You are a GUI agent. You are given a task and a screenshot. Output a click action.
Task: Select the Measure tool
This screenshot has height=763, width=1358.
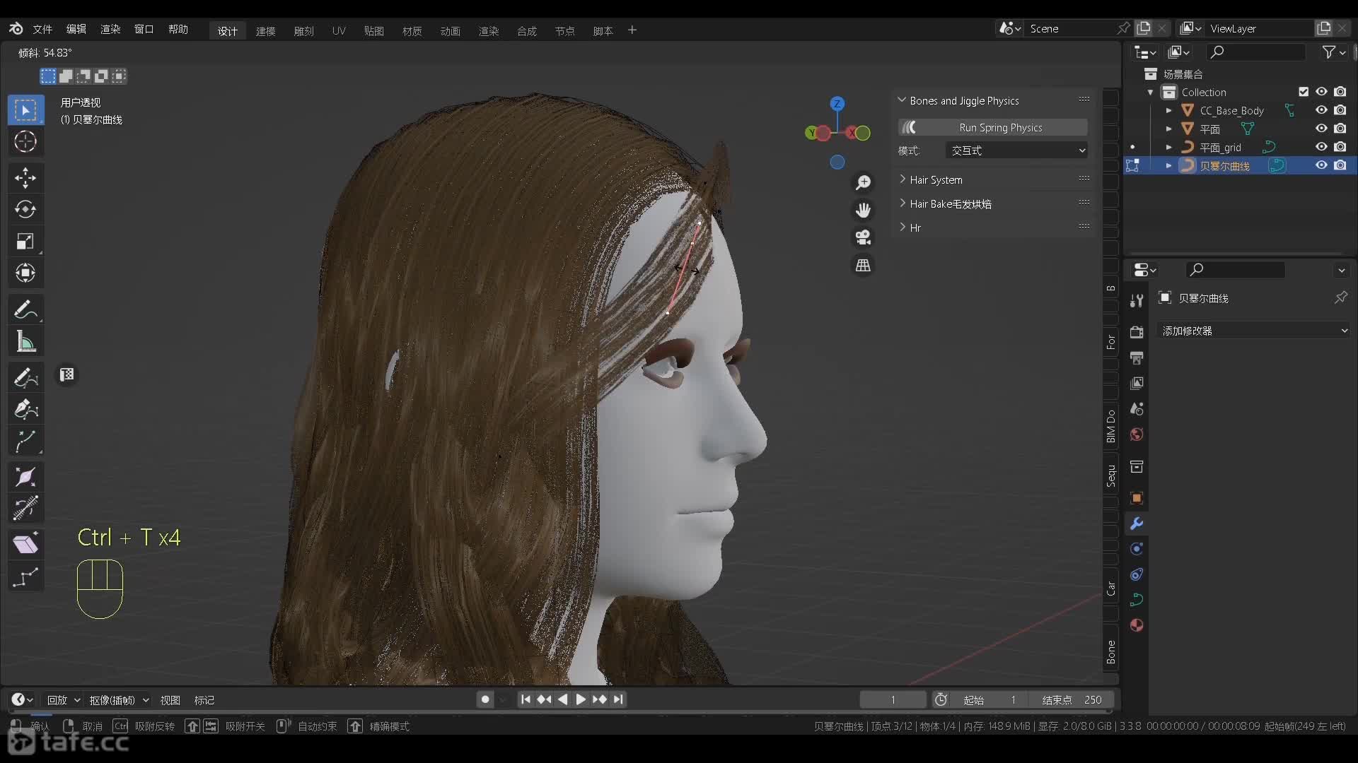25,342
